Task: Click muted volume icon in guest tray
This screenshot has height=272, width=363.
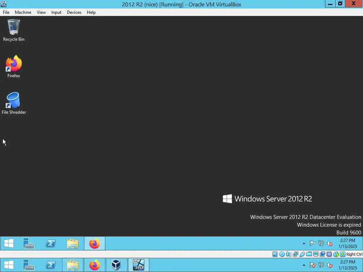Action: (x=330, y=243)
